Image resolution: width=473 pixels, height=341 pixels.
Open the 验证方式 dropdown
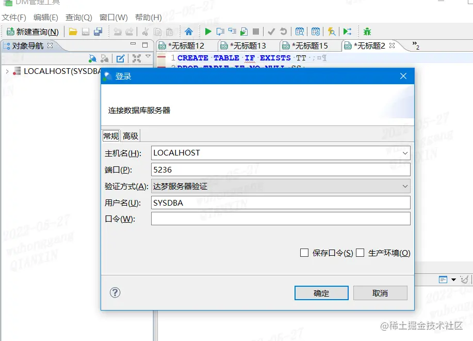[x=404, y=186]
